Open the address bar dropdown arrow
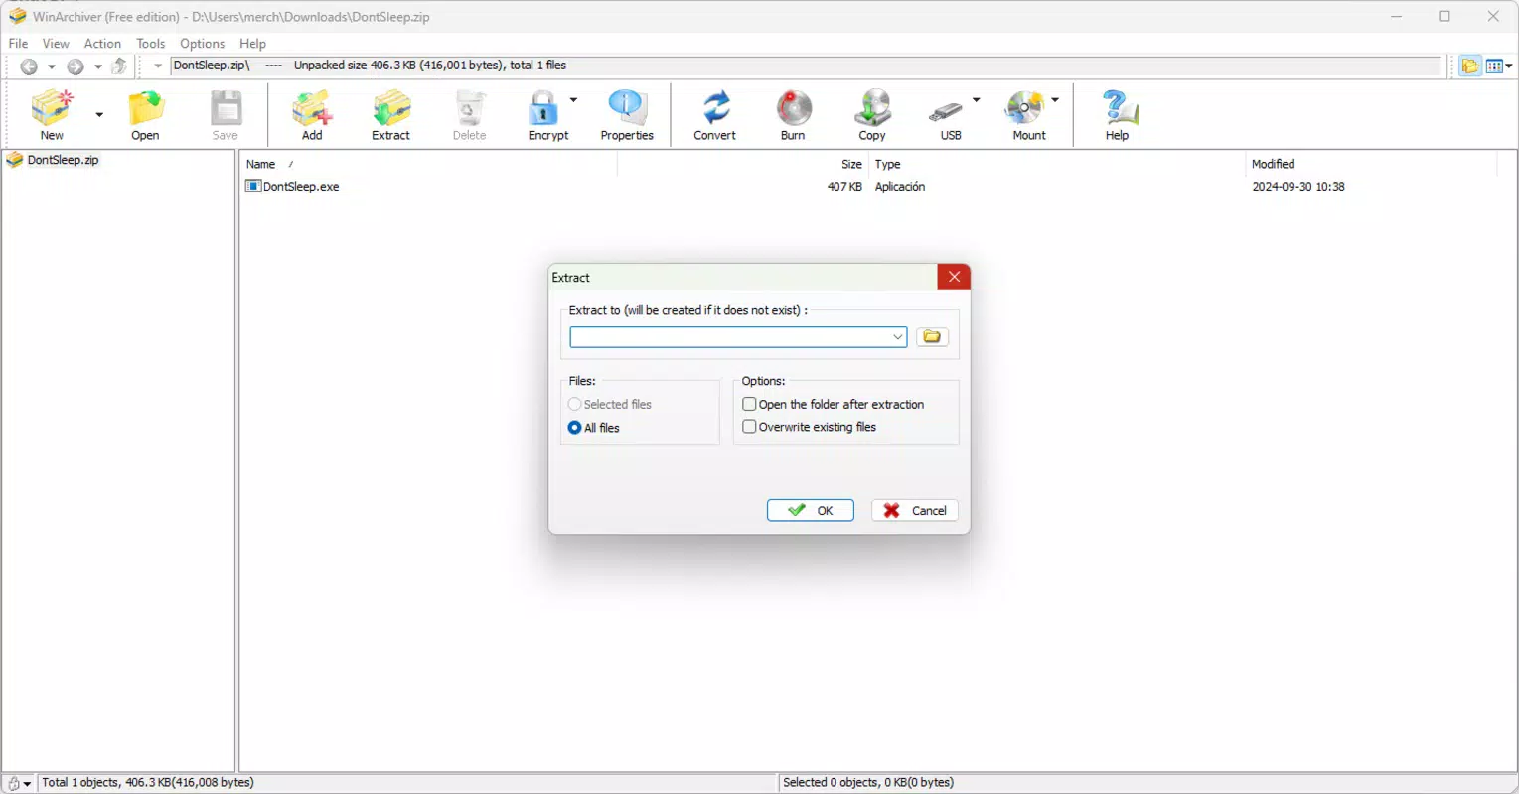The width and height of the screenshot is (1519, 794). pyautogui.click(x=158, y=66)
